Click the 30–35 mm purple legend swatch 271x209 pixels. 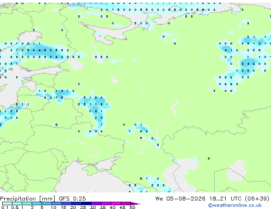click(x=96, y=203)
